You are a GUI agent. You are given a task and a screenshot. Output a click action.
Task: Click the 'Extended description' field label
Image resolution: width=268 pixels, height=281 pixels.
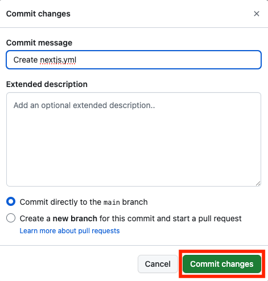(47, 84)
